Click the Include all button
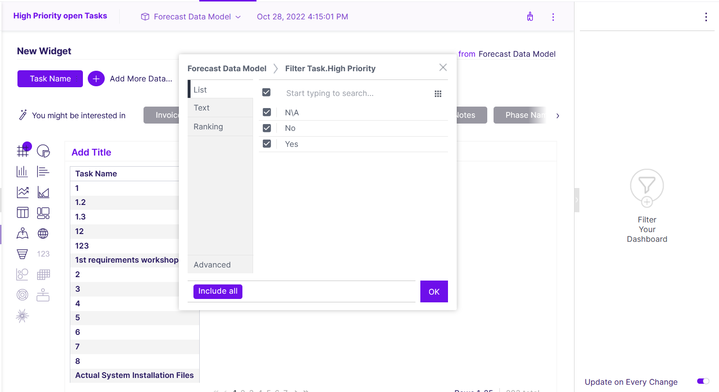 coord(218,291)
